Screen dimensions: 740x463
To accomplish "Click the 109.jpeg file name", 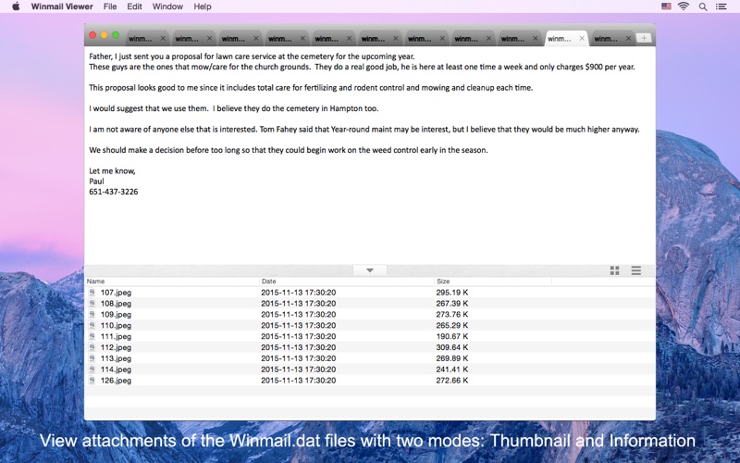I will click(x=116, y=314).
